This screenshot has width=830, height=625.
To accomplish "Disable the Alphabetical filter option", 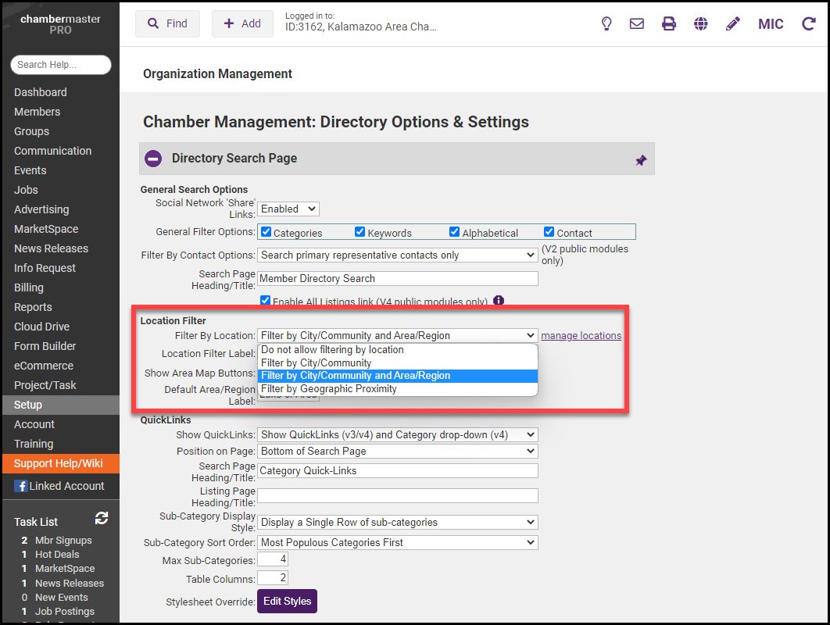I will [455, 232].
